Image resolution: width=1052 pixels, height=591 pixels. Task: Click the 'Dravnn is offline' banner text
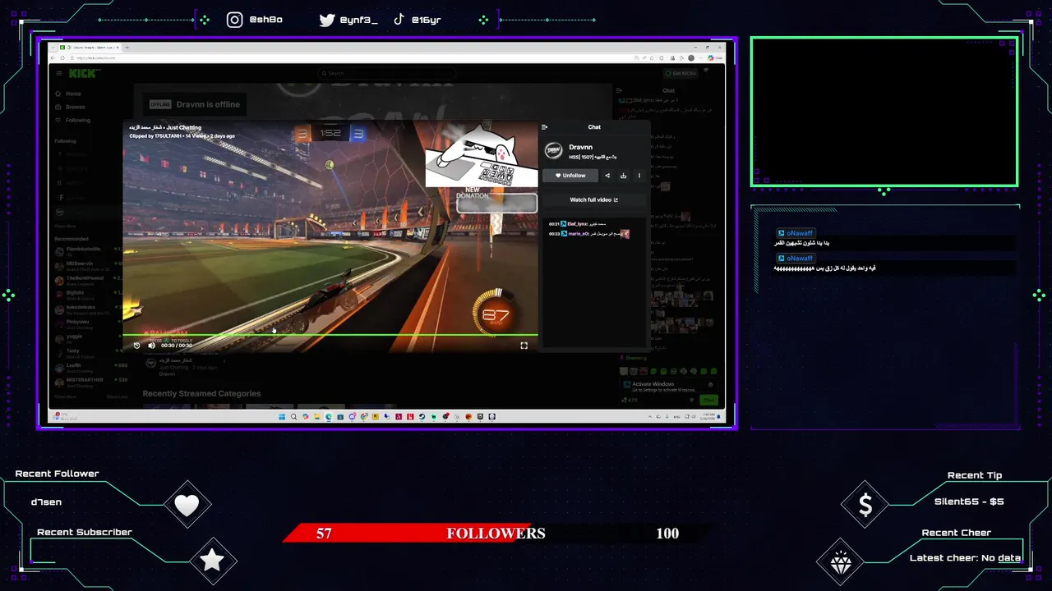point(207,104)
